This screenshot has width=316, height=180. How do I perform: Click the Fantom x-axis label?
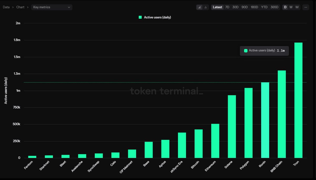point(28,165)
